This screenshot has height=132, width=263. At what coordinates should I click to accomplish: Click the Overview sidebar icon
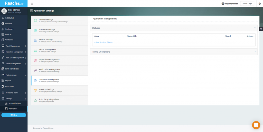pos(3,24)
